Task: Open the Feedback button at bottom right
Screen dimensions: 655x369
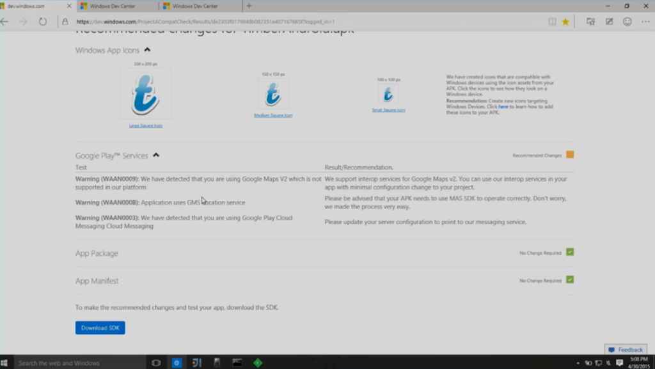Action: 626,349
